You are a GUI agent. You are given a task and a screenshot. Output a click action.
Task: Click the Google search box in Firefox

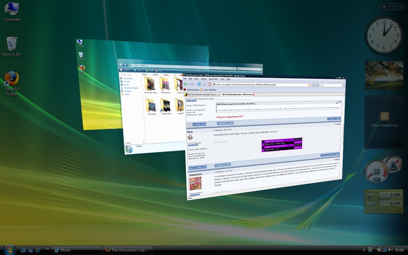click(330, 85)
